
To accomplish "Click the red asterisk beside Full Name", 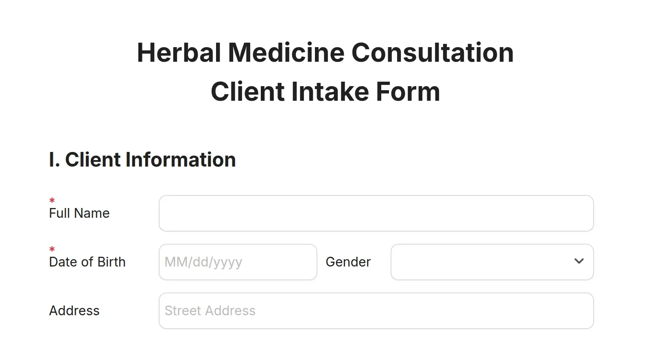I will 52,200.
